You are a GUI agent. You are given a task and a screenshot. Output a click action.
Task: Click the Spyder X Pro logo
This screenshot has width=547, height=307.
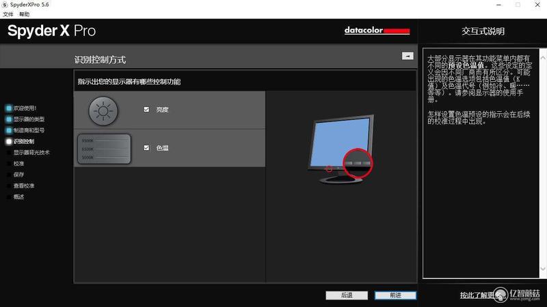coord(52,31)
